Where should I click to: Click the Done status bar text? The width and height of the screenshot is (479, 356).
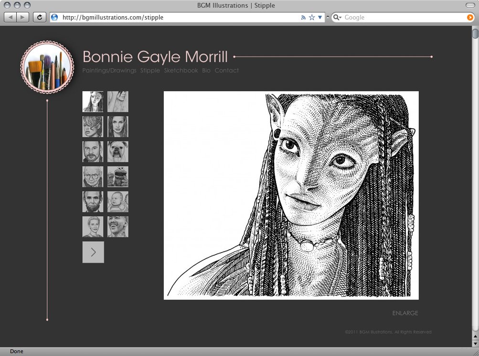tap(17, 351)
